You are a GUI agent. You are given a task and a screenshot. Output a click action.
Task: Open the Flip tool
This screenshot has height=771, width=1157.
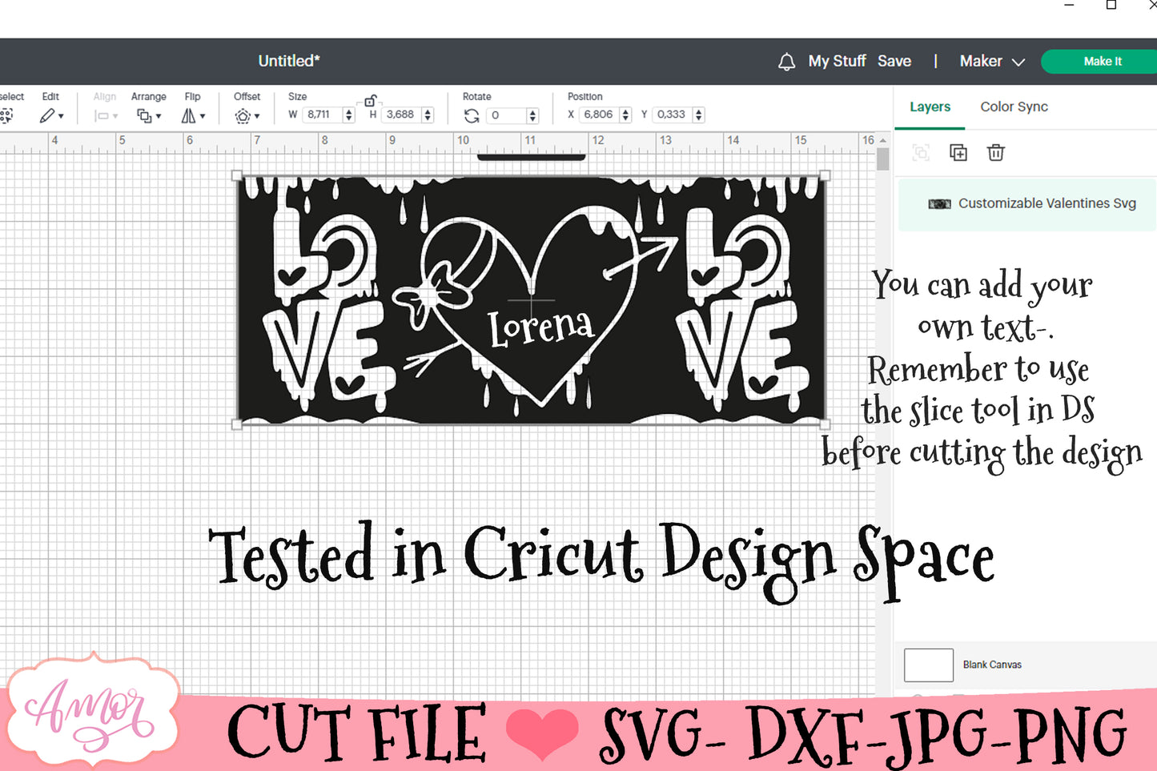coord(193,116)
